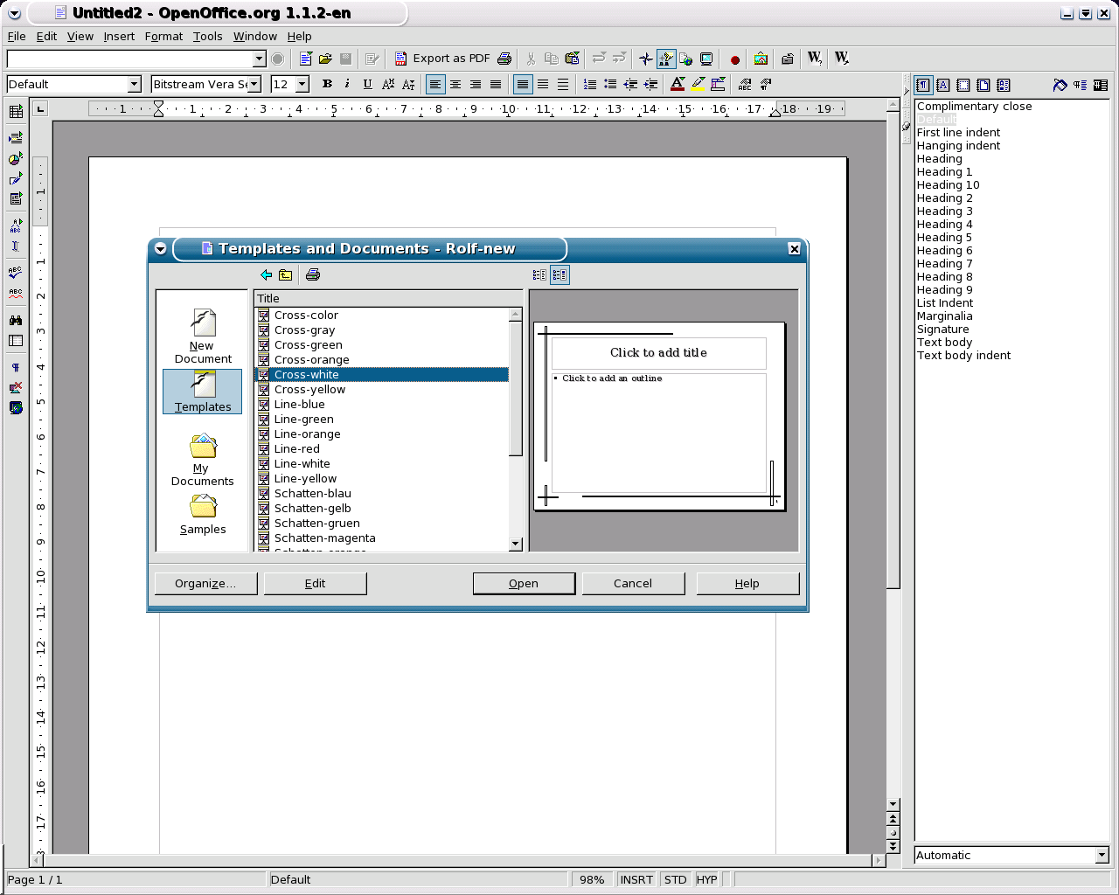
Task: Click the Organize... button
Action: coord(205,584)
